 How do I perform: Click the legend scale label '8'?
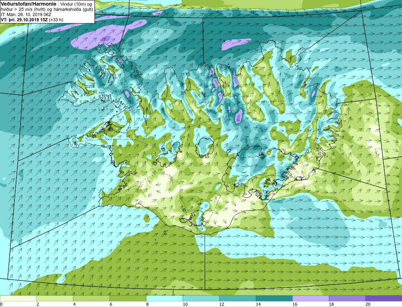pyautogui.click(x=147, y=304)
